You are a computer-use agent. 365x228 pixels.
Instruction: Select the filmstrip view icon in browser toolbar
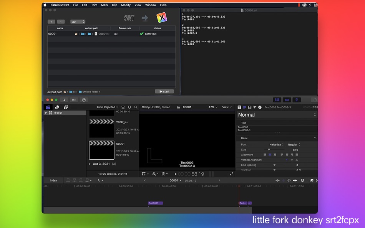[x=123, y=107]
